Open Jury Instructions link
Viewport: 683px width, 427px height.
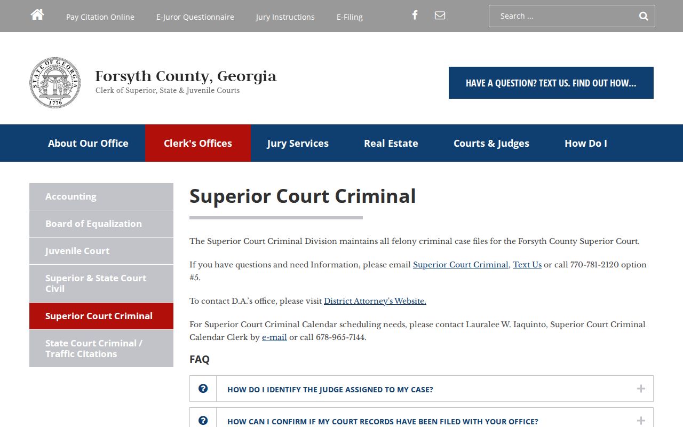(285, 17)
